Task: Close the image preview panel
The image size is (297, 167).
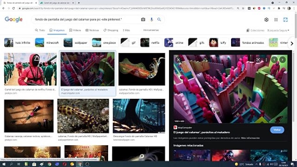Action: coord(178,60)
